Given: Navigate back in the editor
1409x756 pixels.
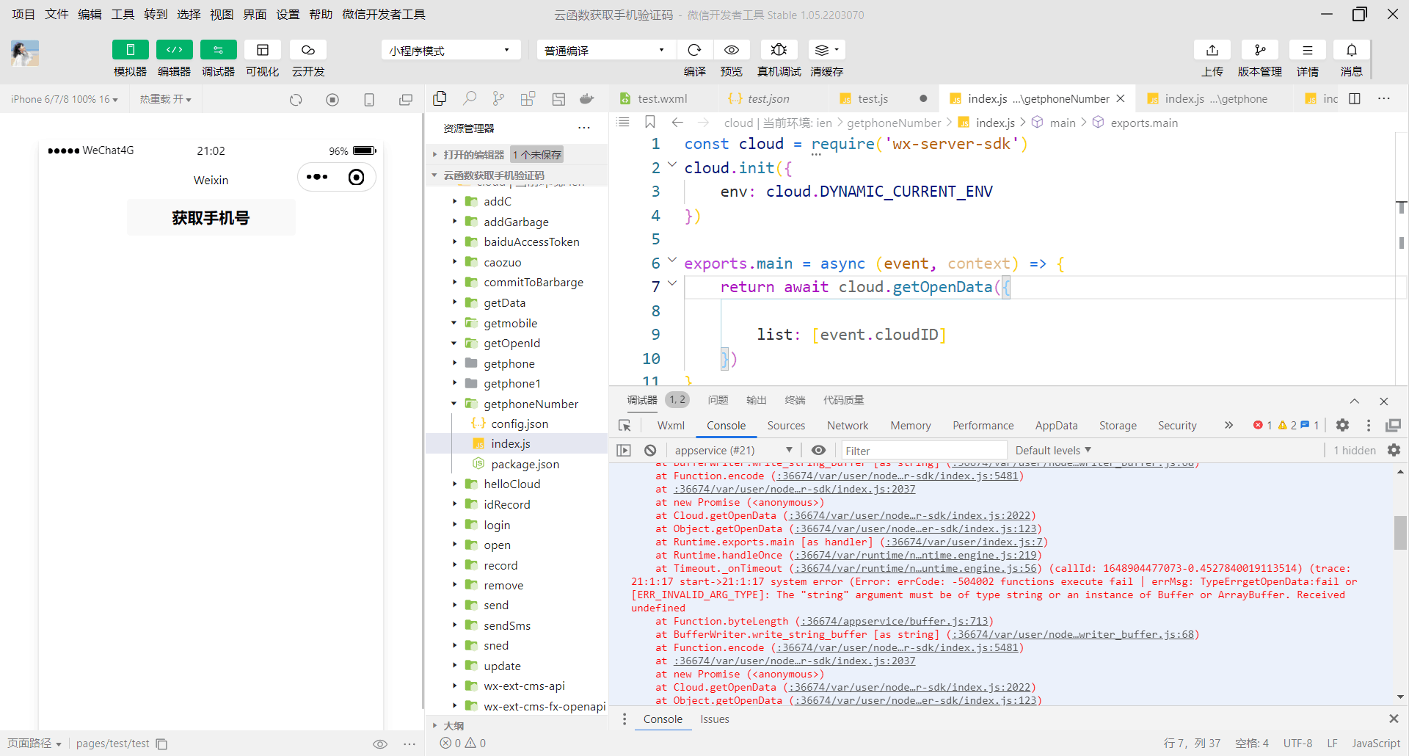Looking at the screenshot, I should [x=677, y=123].
